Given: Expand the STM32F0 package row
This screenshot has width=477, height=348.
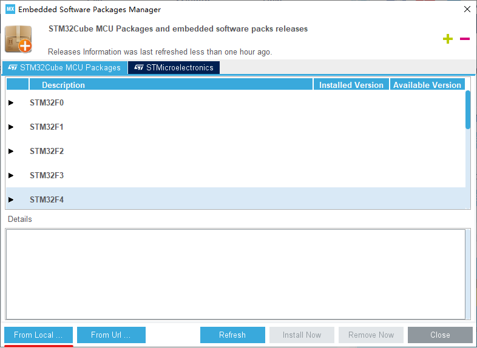Looking at the screenshot, I should pos(11,103).
